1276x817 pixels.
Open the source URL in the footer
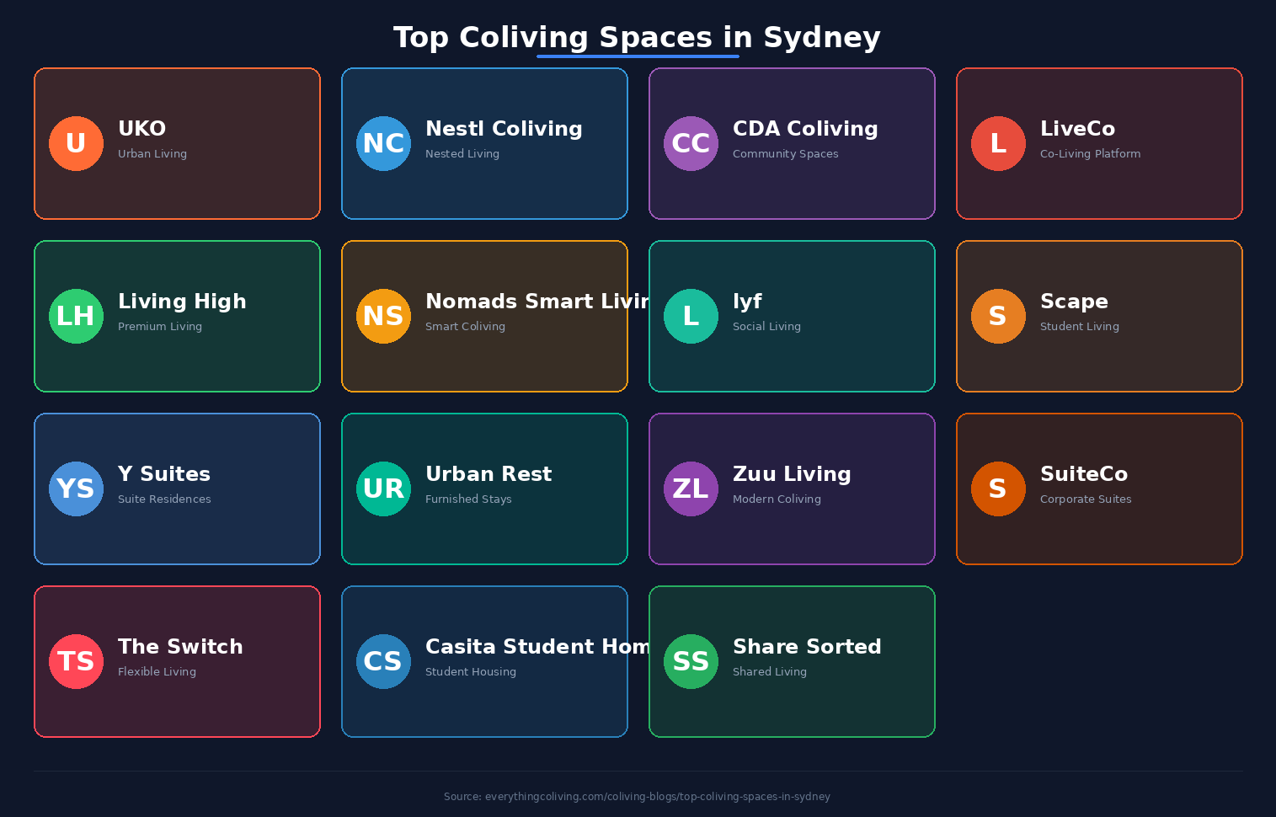pyautogui.click(x=637, y=797)
